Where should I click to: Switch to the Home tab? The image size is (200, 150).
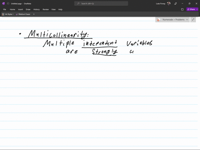point(12,10)
